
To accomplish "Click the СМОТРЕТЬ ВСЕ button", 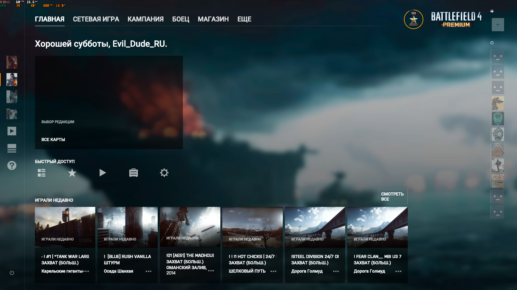I will click(x=393, y=197).
